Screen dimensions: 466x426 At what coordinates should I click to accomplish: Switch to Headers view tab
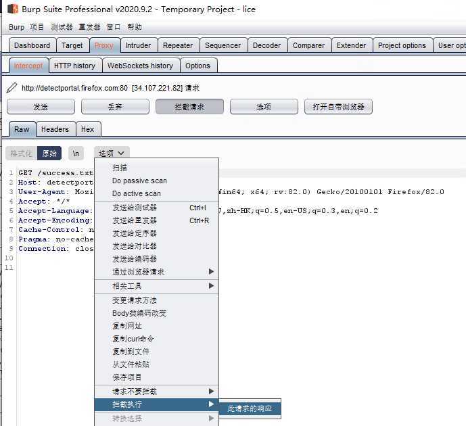point(55,129)
